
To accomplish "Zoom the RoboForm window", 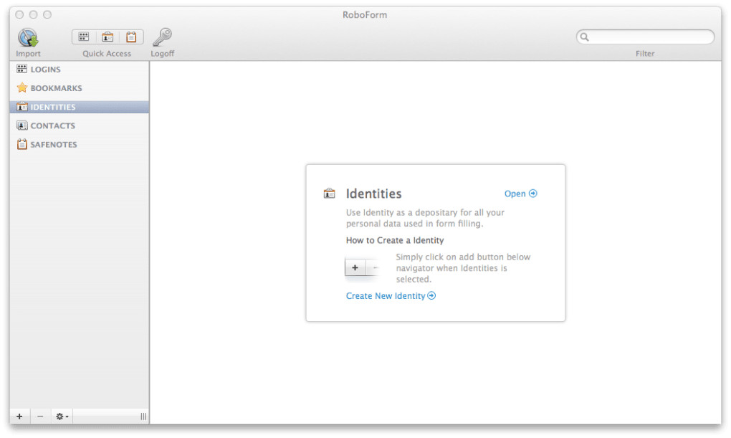I will (47, 14).
